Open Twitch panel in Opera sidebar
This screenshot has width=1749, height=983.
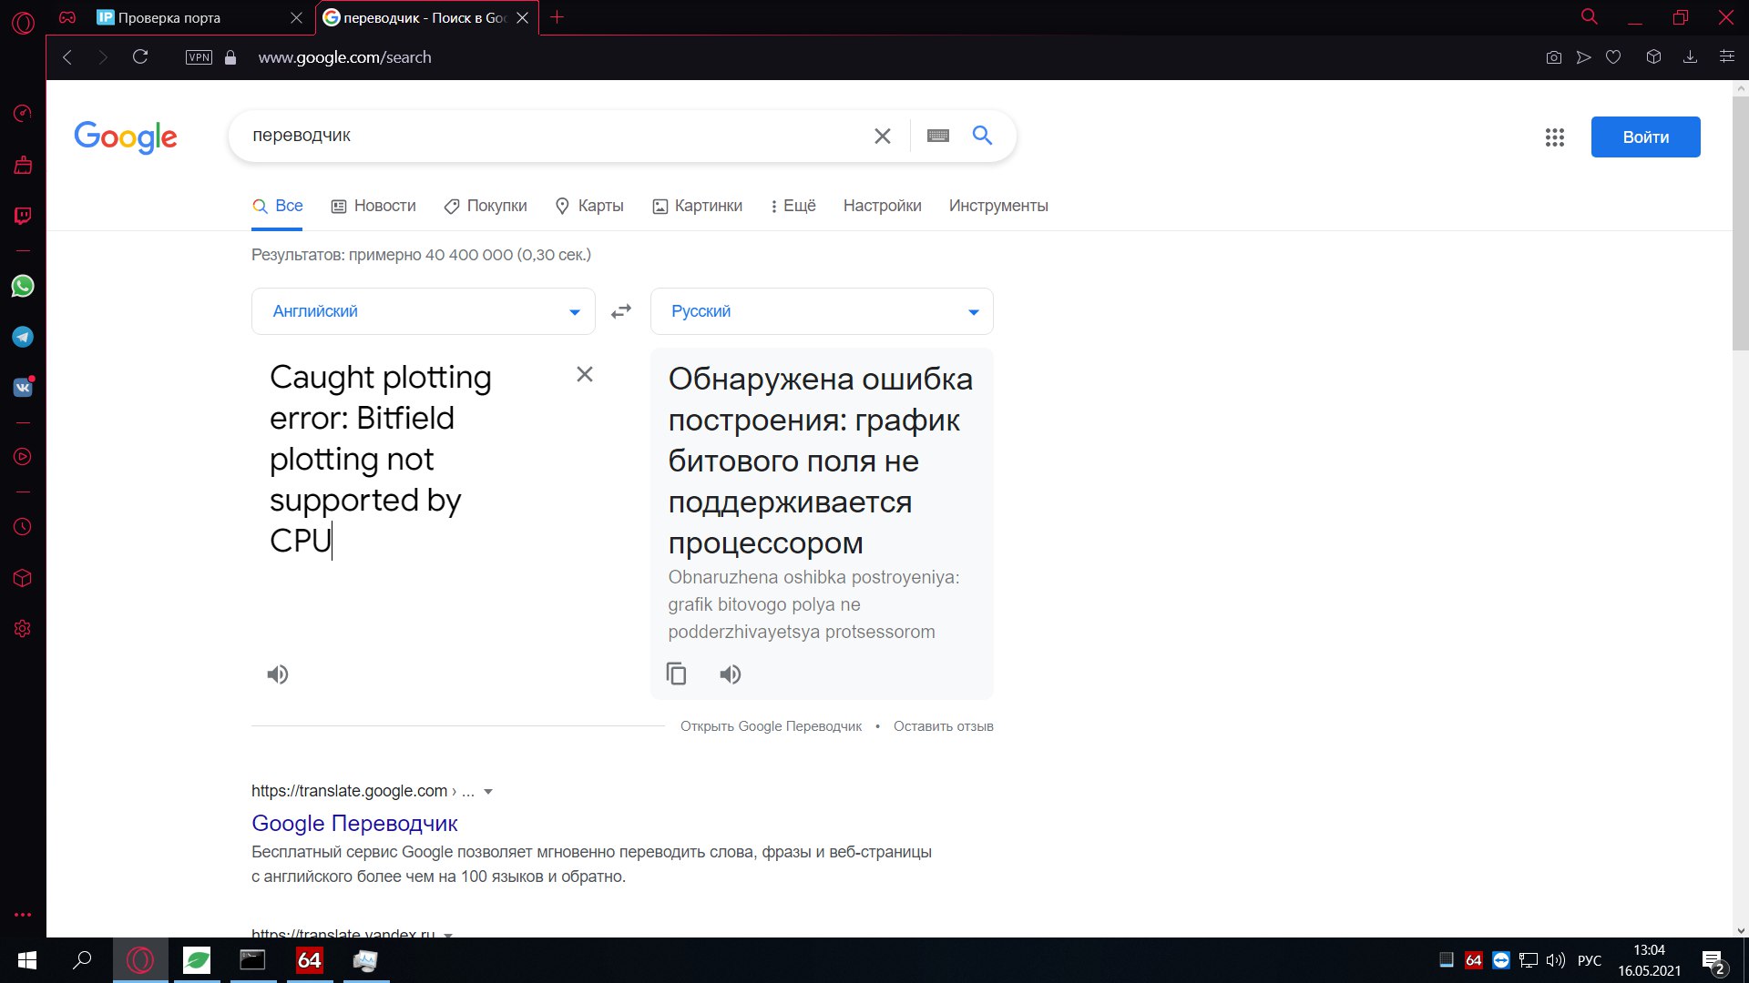(x=23, y=216)
